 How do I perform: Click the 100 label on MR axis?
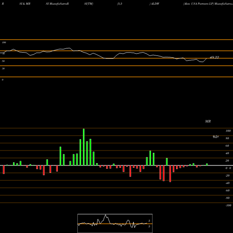[228, 131]
